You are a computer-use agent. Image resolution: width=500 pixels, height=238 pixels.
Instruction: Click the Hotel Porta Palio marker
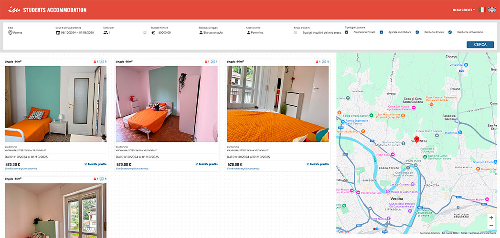pos(358,193)
